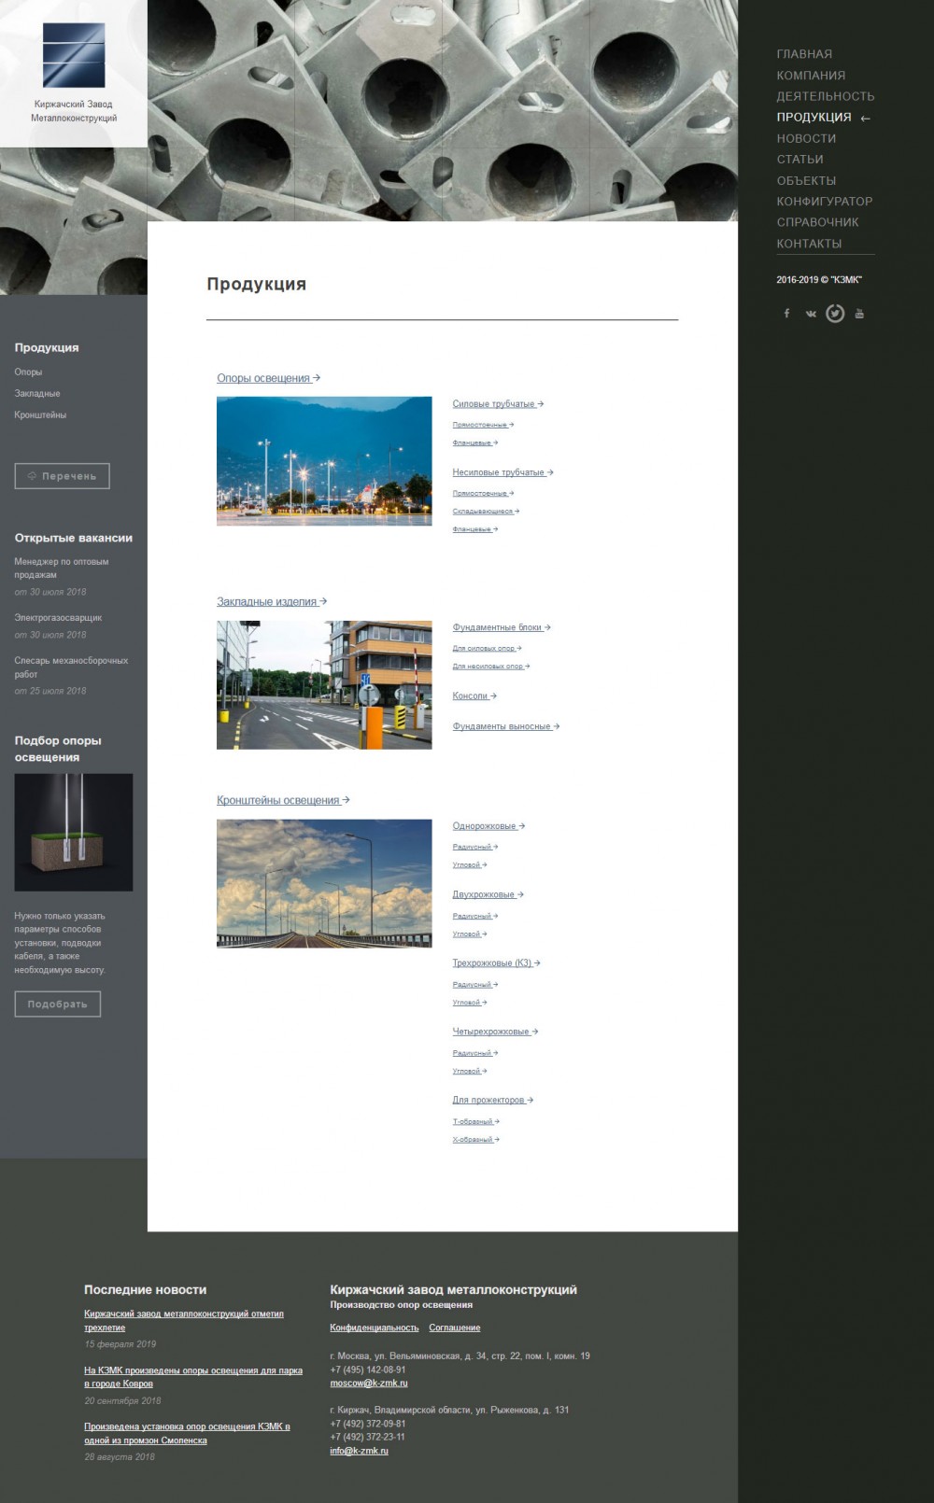Open Закладные in the left sidebar
Screen dimensions: 934x1503
coord(37,394)
